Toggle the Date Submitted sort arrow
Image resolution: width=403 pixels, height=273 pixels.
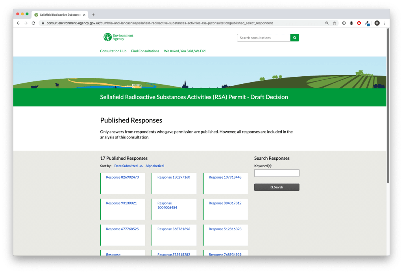[x=141, y=166]
